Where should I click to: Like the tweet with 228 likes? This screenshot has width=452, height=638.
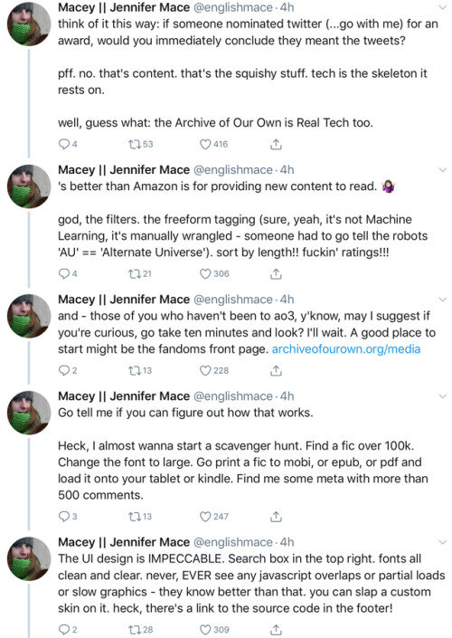tap(205, 371)
